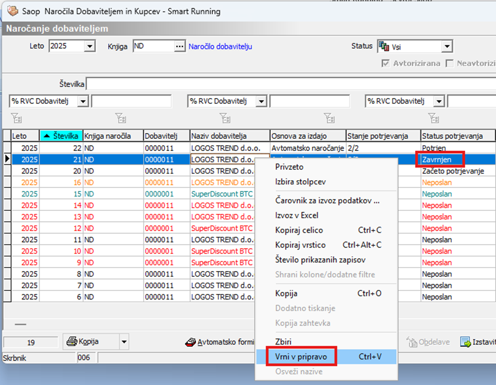Select Zbiri in the context menu
Image resolution: width=496 pixels, height=385 pixels.
(x=326, y=342)
